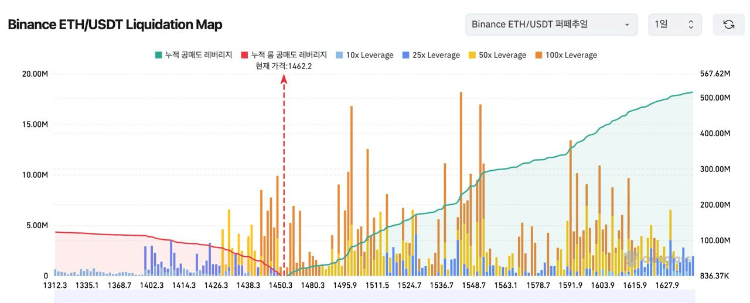
Task: Click the Binance ETH/USDT Liquidation Map title
Action: click(x=115, y=25)
